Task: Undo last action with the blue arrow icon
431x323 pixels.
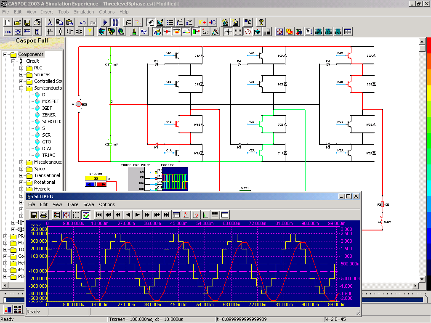Action: tap(82, 22)
